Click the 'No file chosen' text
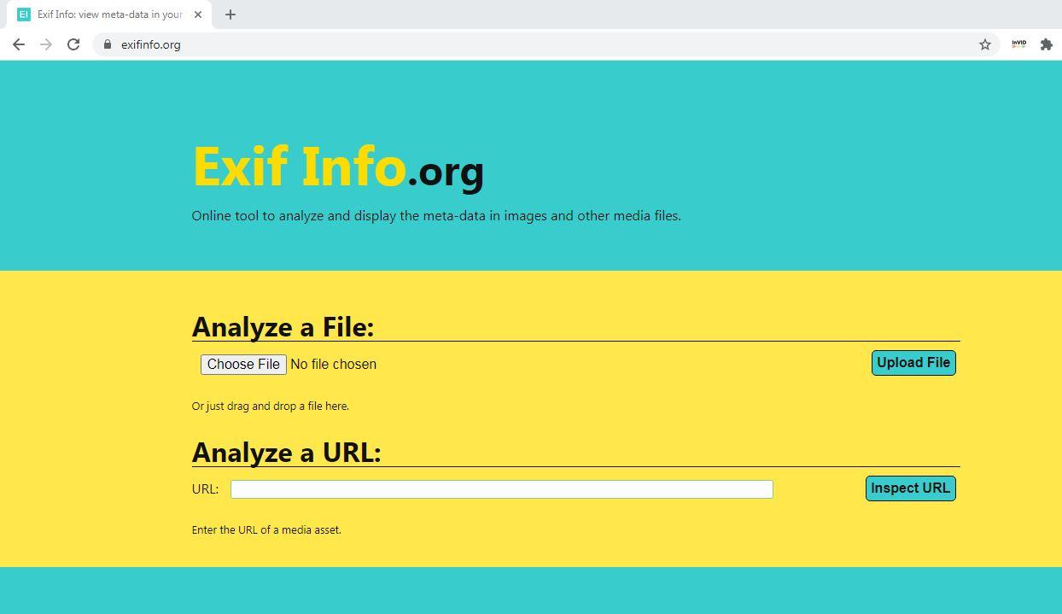This screenshot has width=1062, height=614. (333, 365)
